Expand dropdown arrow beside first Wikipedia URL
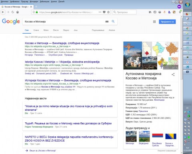Image resolution: width=192 pixels, height=154 pixels. [70, 47]
